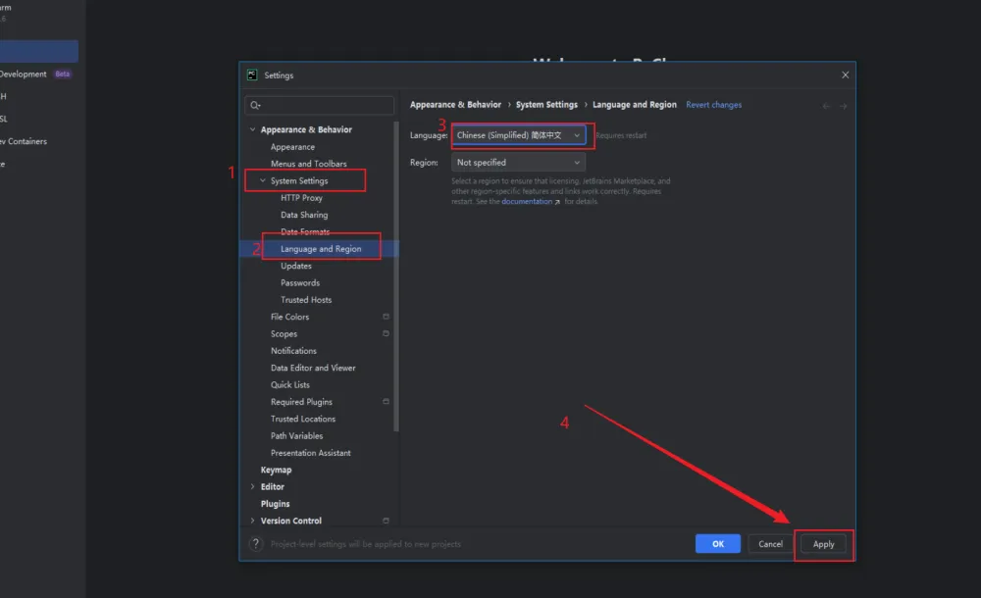Open the Language dropdown

click(x=519, y=135)
